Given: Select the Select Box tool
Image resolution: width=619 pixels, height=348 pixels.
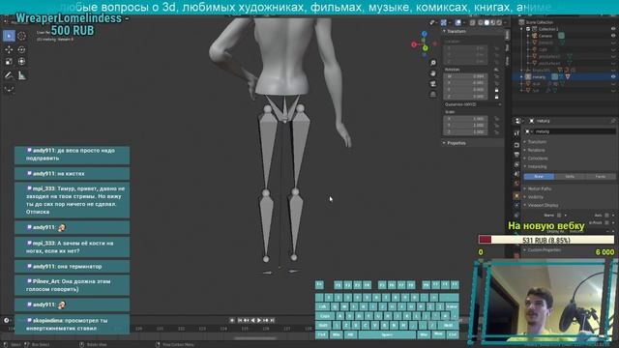Looking at the screenshot, I should coord(9,36).
